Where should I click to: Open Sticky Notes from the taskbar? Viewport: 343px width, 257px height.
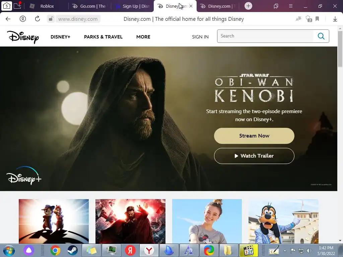pos(91,250)
